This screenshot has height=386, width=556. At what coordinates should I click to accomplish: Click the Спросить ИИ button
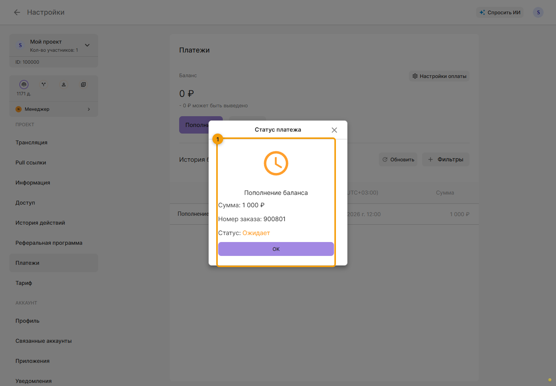tap(500, 12)
